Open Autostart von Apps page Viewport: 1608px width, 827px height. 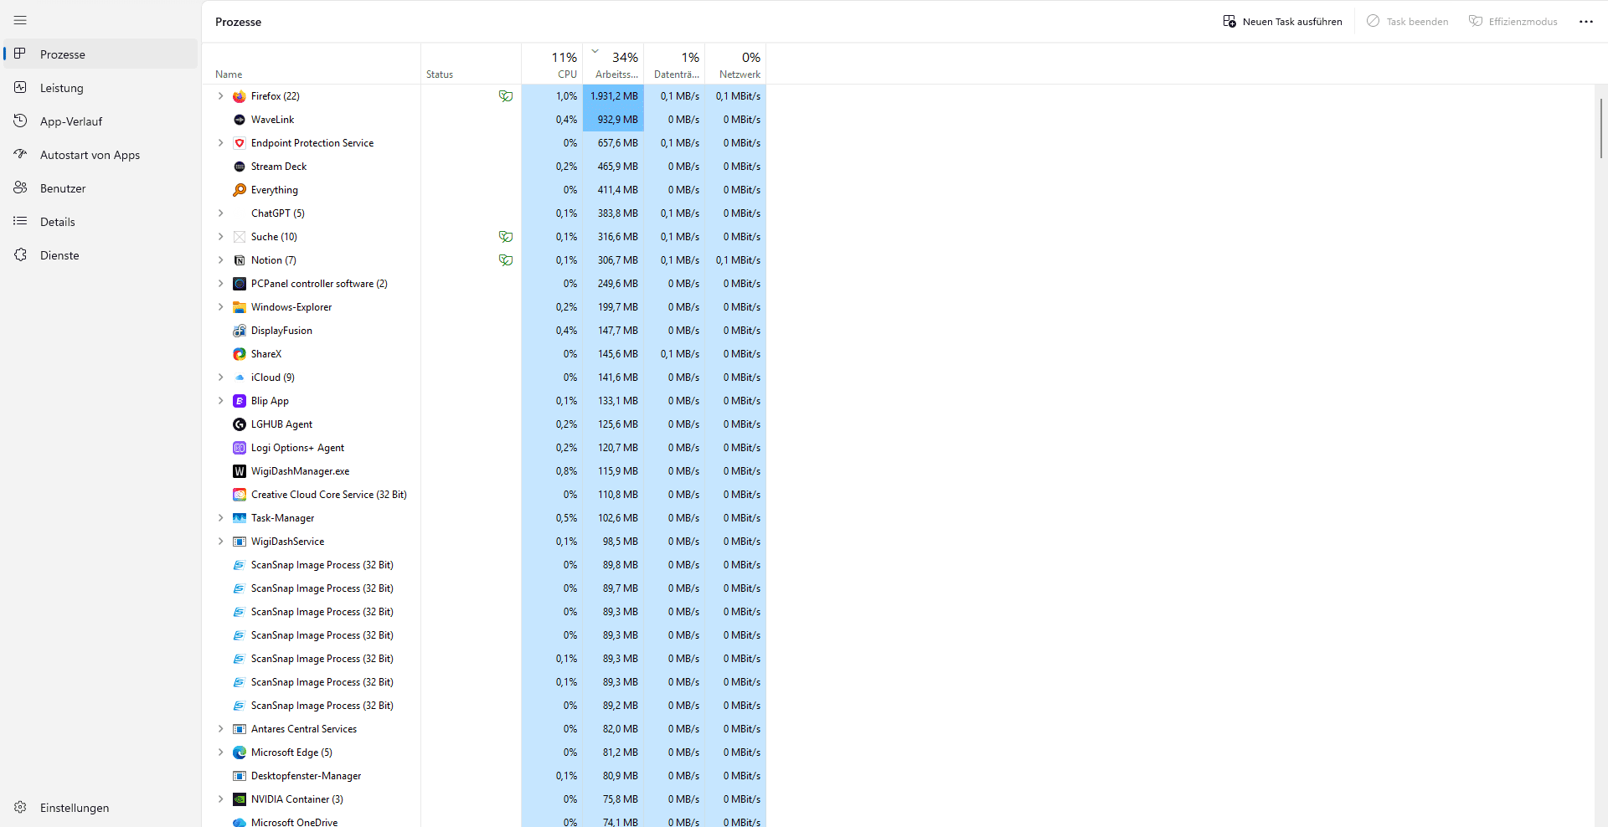click(100, 155)
